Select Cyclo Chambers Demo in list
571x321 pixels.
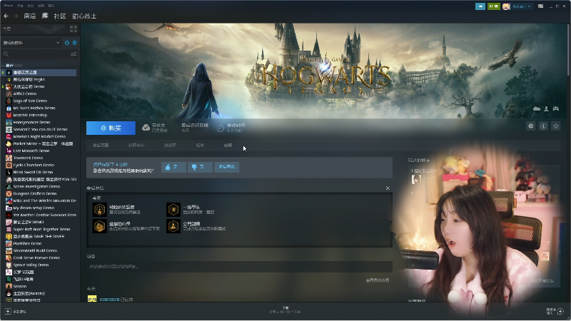coord(34,165)
